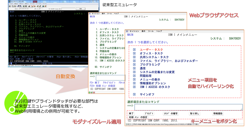Click arrow icon beside プログラミング in front window
This screenshot has height=130, width=249.
134,65
